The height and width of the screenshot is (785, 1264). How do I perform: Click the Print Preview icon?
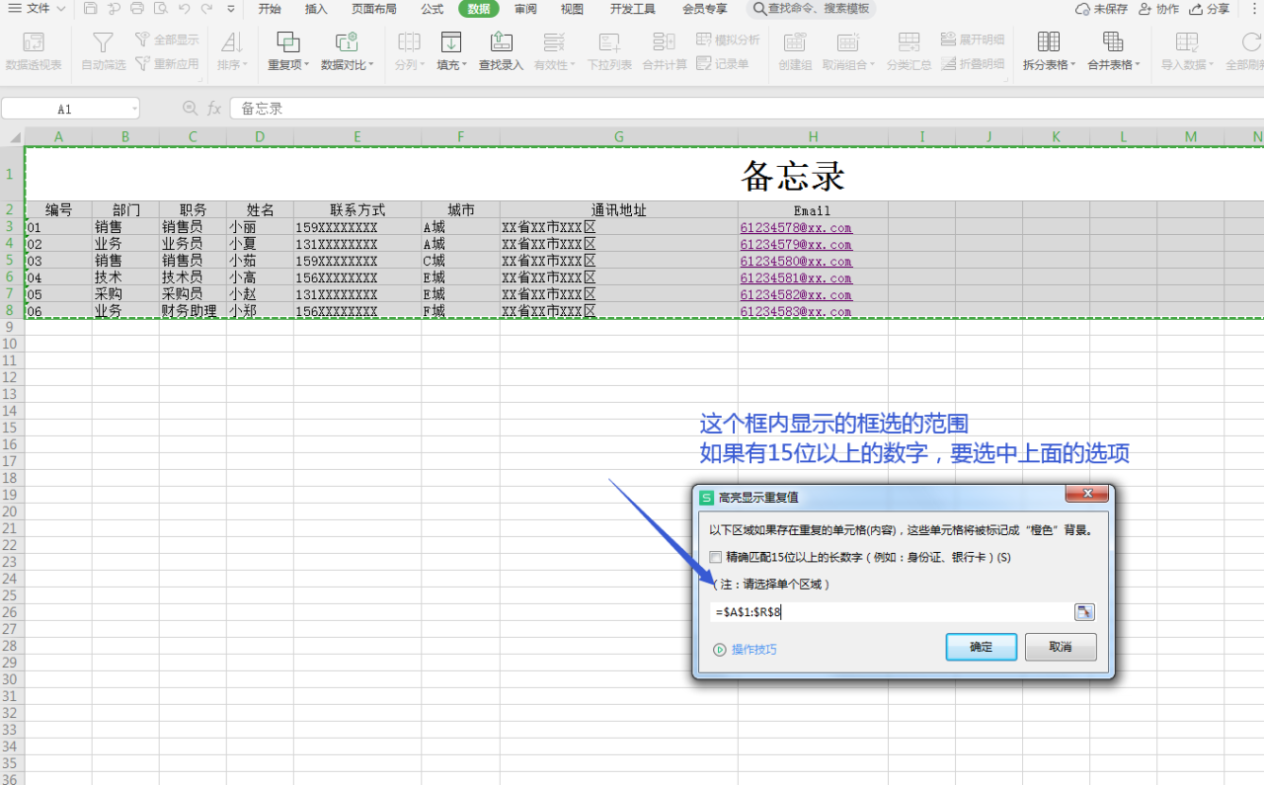(x=160, y=9)
